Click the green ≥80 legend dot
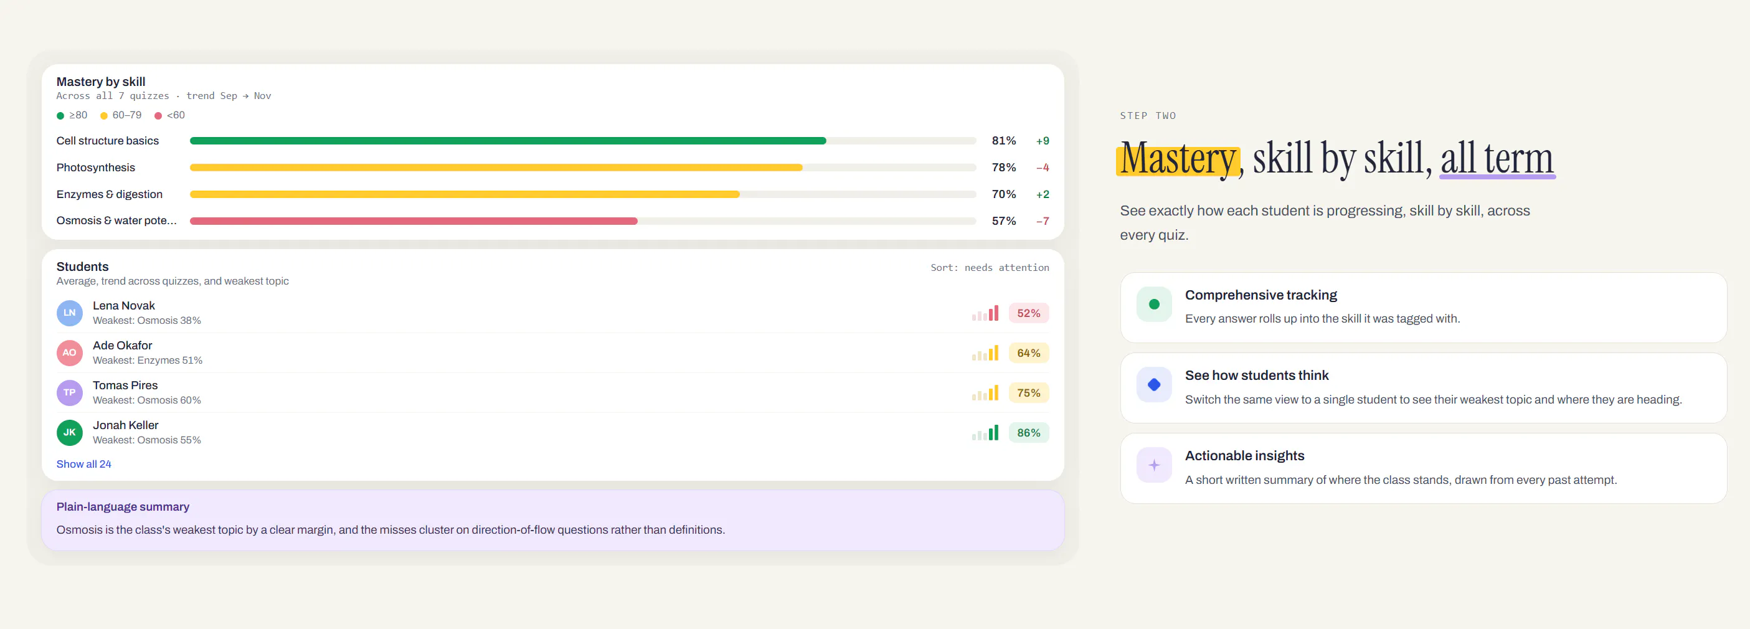 click(x=60, y=115)
